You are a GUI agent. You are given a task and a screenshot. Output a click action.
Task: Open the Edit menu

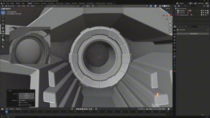(x=8, y=3)
